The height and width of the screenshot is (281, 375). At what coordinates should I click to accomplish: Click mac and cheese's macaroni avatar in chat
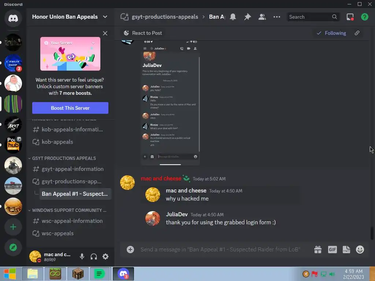pyautogui.click(x=127, y=183)
